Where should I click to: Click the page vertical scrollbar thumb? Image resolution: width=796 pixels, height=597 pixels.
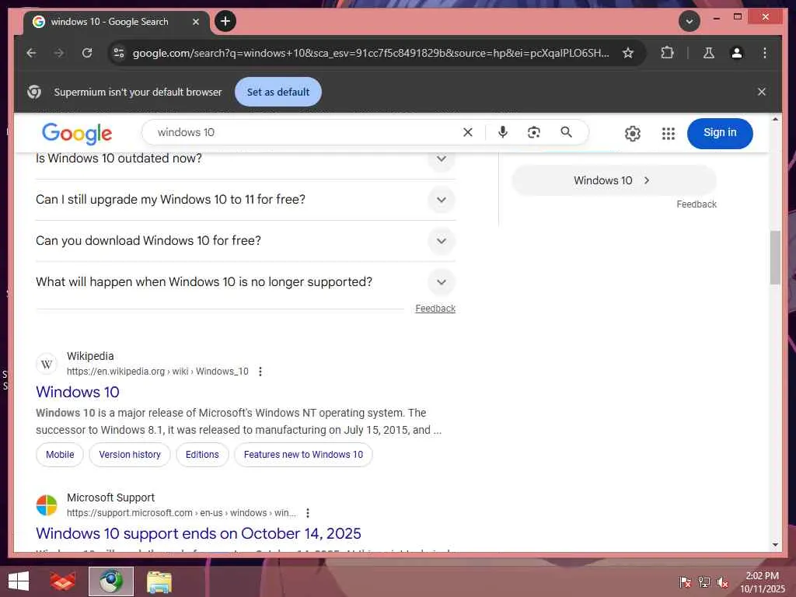(x=775, y=258)
